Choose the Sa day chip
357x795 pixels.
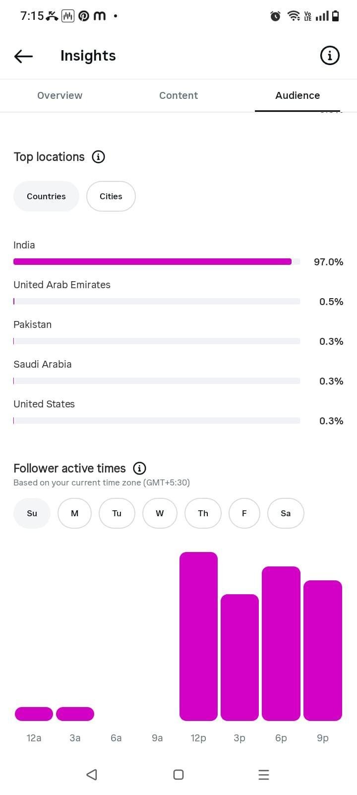pos(286,513)
